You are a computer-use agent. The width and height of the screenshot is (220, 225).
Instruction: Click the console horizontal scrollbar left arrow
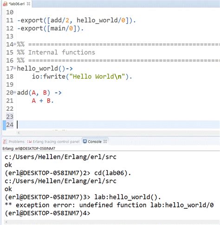[6, 222]
